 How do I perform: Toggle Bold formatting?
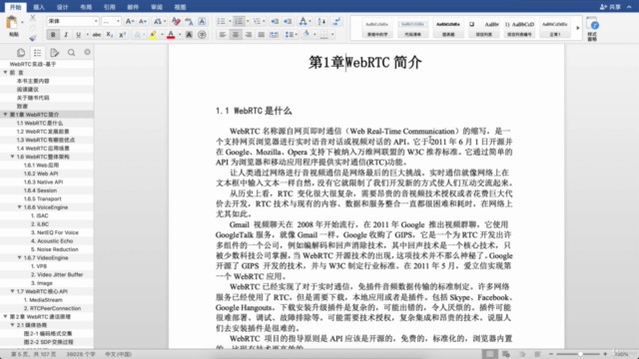(53, 35)
